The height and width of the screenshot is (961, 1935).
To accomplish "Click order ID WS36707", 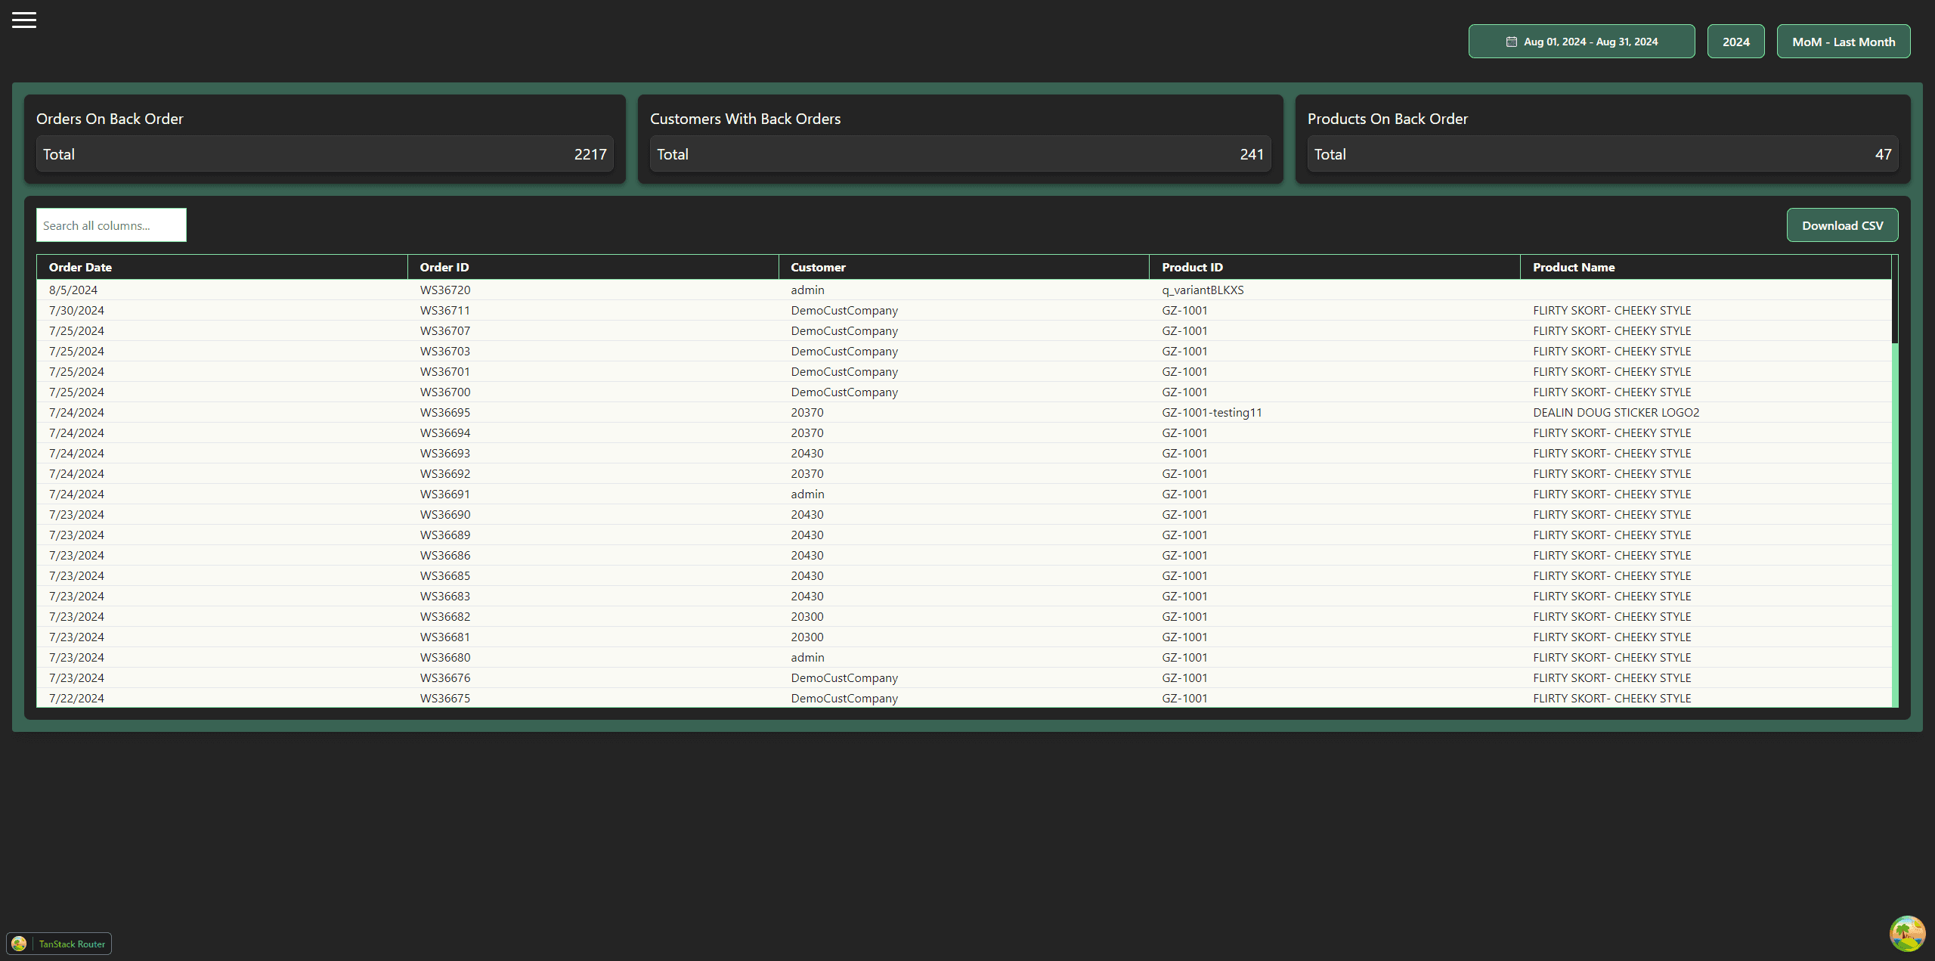I will coord(445,330).
